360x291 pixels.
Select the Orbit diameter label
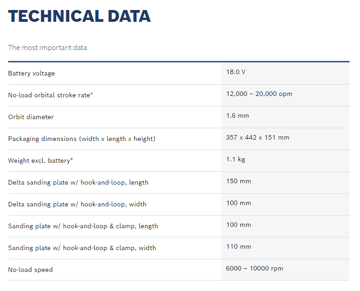point(31,117)
